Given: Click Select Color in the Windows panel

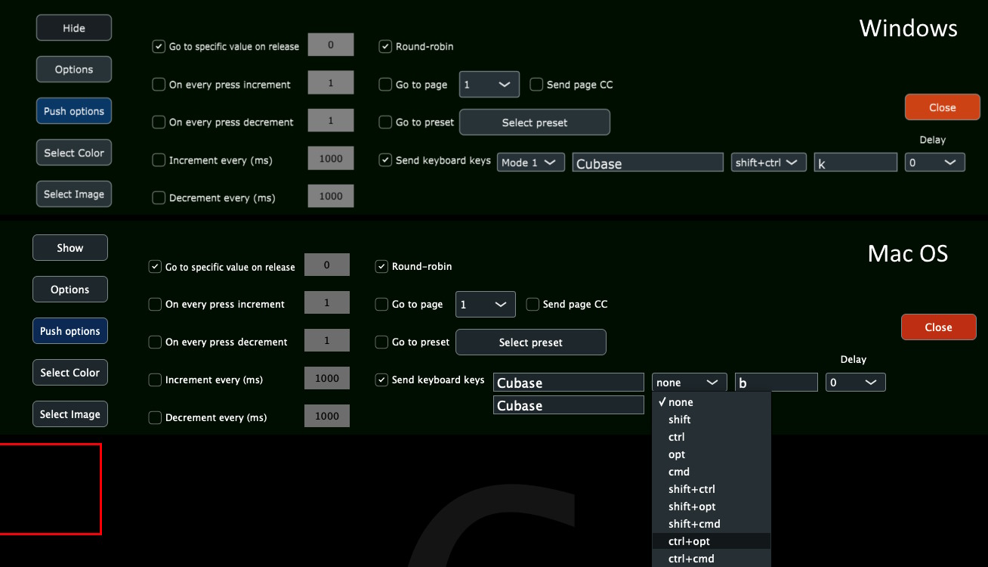Looking at the screenshot, I should 74,153.
